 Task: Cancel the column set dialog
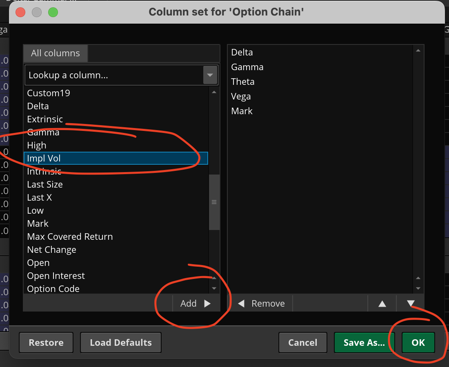303,343
